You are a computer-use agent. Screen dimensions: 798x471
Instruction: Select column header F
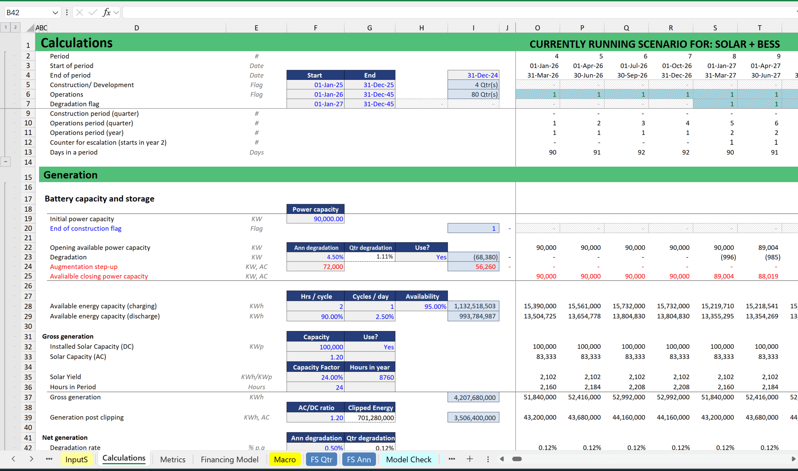315,28
